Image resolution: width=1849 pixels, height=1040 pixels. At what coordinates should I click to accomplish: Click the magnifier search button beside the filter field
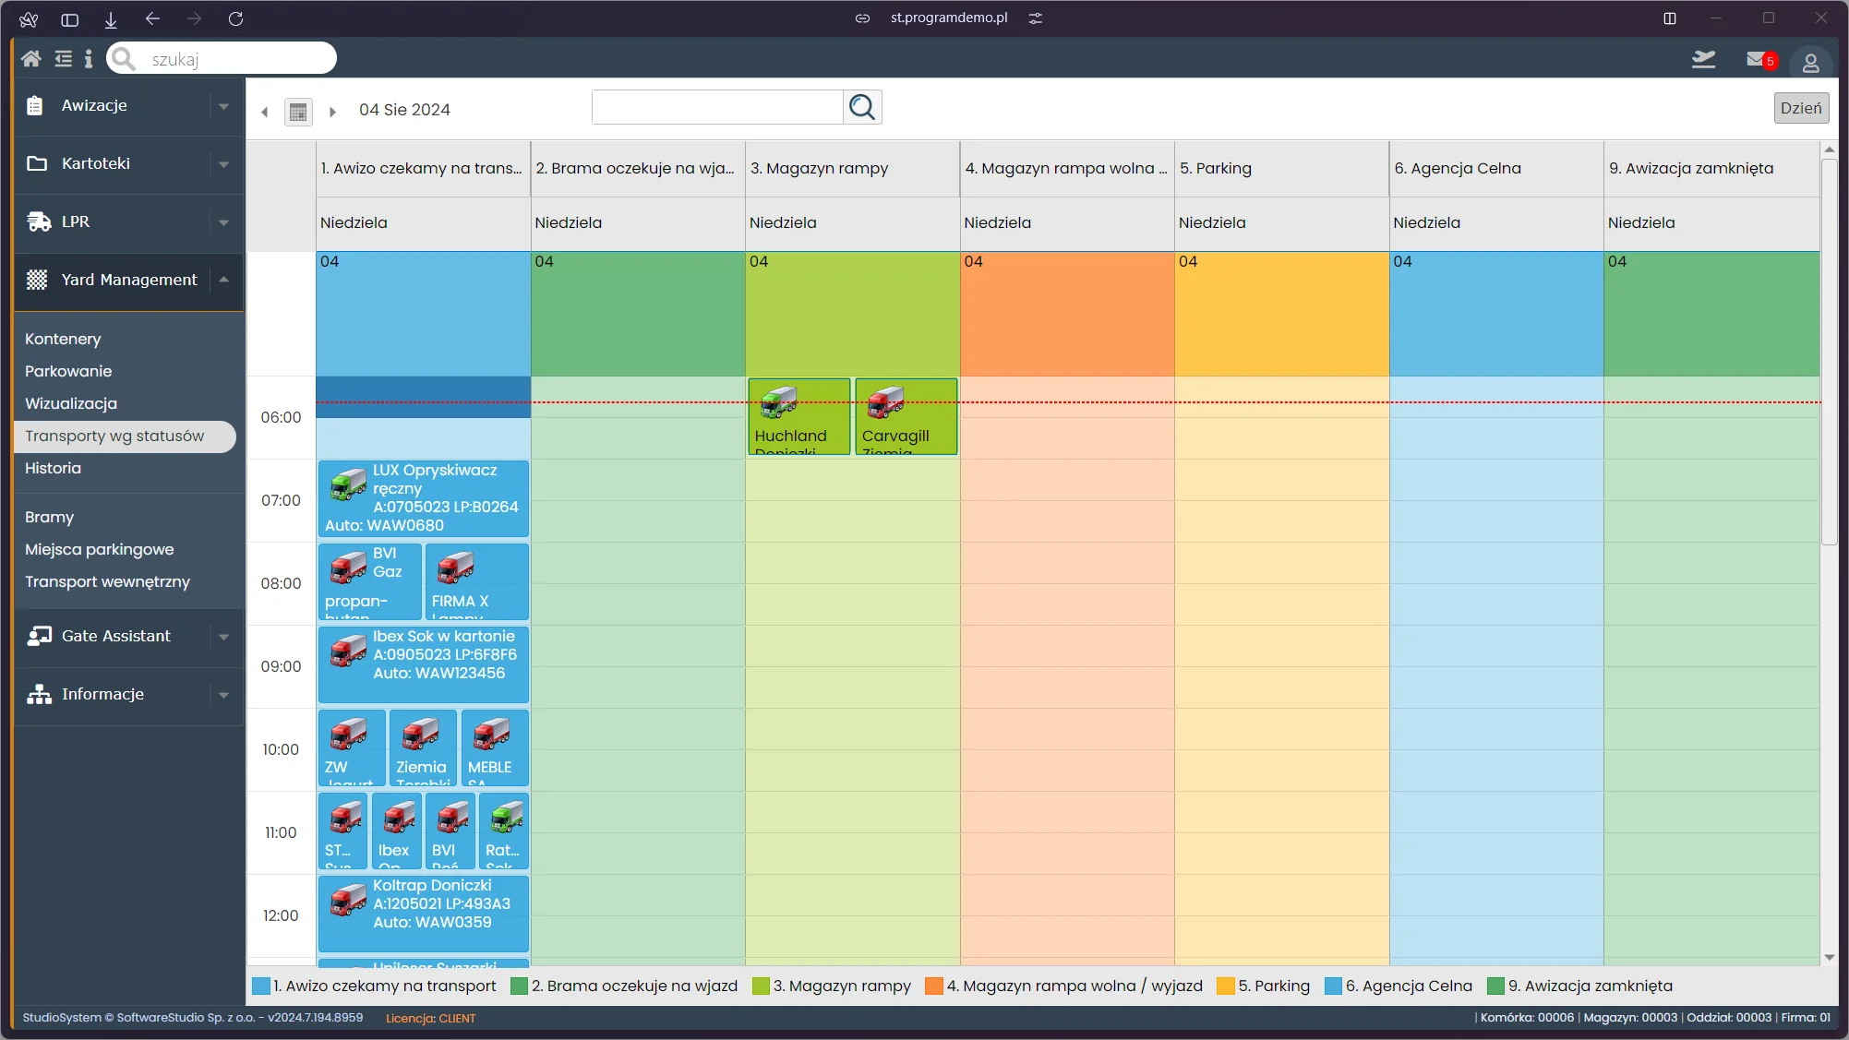(862, 107)
